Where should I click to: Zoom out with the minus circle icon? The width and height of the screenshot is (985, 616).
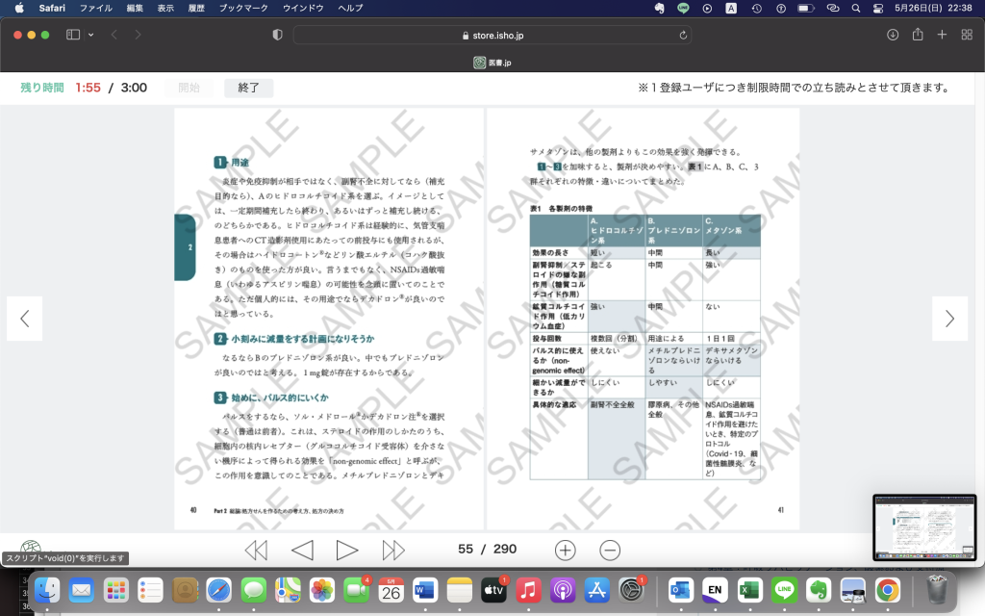click(610, 550)
